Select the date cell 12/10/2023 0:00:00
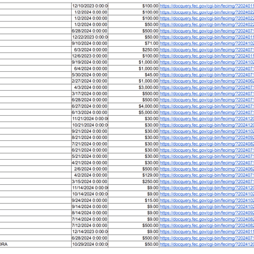The image size is (254, 254). tap(90, 6)
